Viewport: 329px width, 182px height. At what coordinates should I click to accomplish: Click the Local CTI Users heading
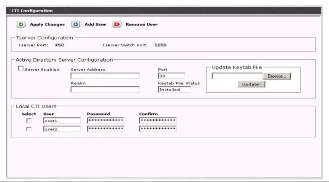click(36, 106)
